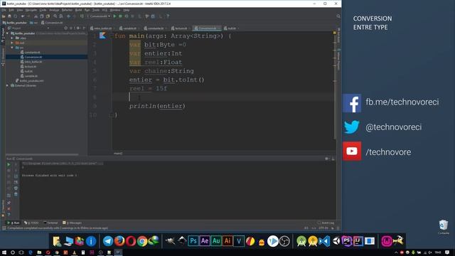The height and width of the screenshot is (256, 455).
Task: Open the Terminal tool window tab
Action: tap(50, 223)
